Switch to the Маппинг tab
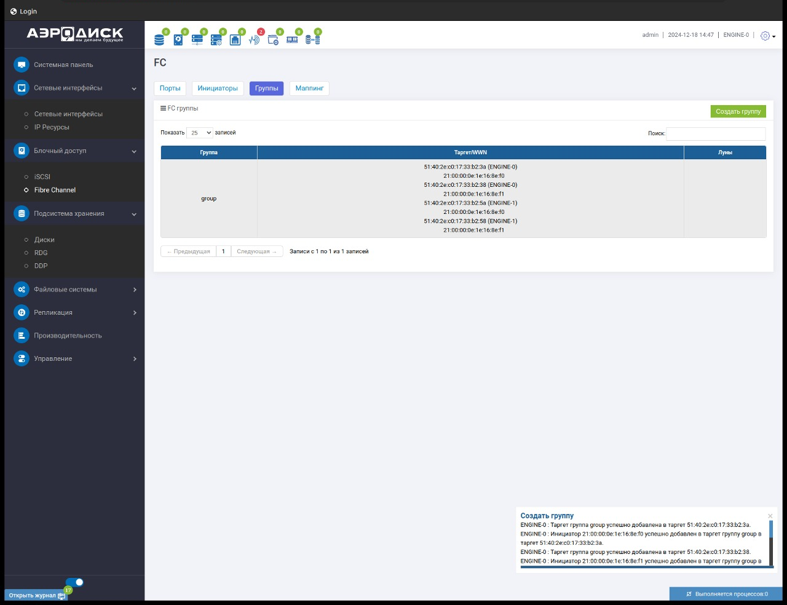Screen dimensions: 787x605 click(x=309, y=89)
